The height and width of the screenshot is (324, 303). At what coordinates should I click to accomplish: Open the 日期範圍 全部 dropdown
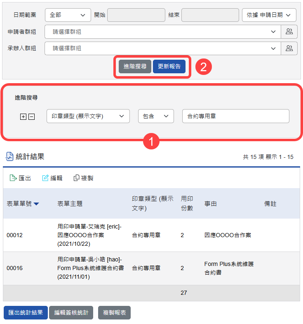click(x=68, y=15)
